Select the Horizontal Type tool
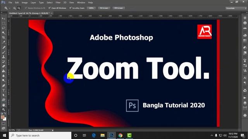This screenshot has height=139, width=248. tap(3, 90)
